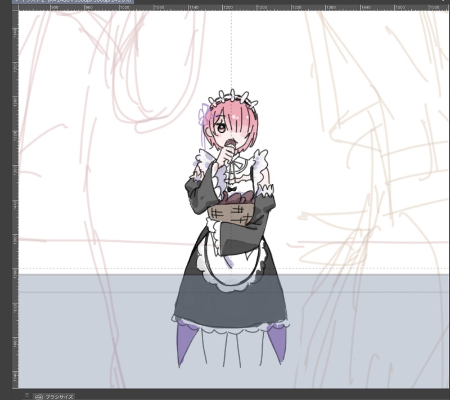This screenshot has width=450, height=400.
Task: Open the palette menu with the three-lines icon
Action: [26, 395]
